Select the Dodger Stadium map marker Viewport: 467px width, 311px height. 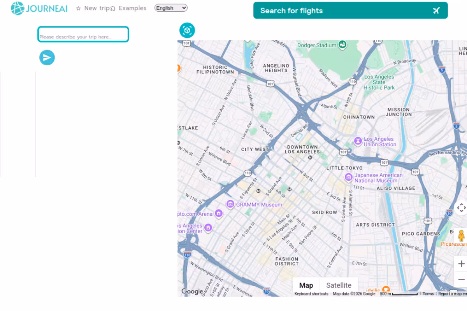point(342,45)
